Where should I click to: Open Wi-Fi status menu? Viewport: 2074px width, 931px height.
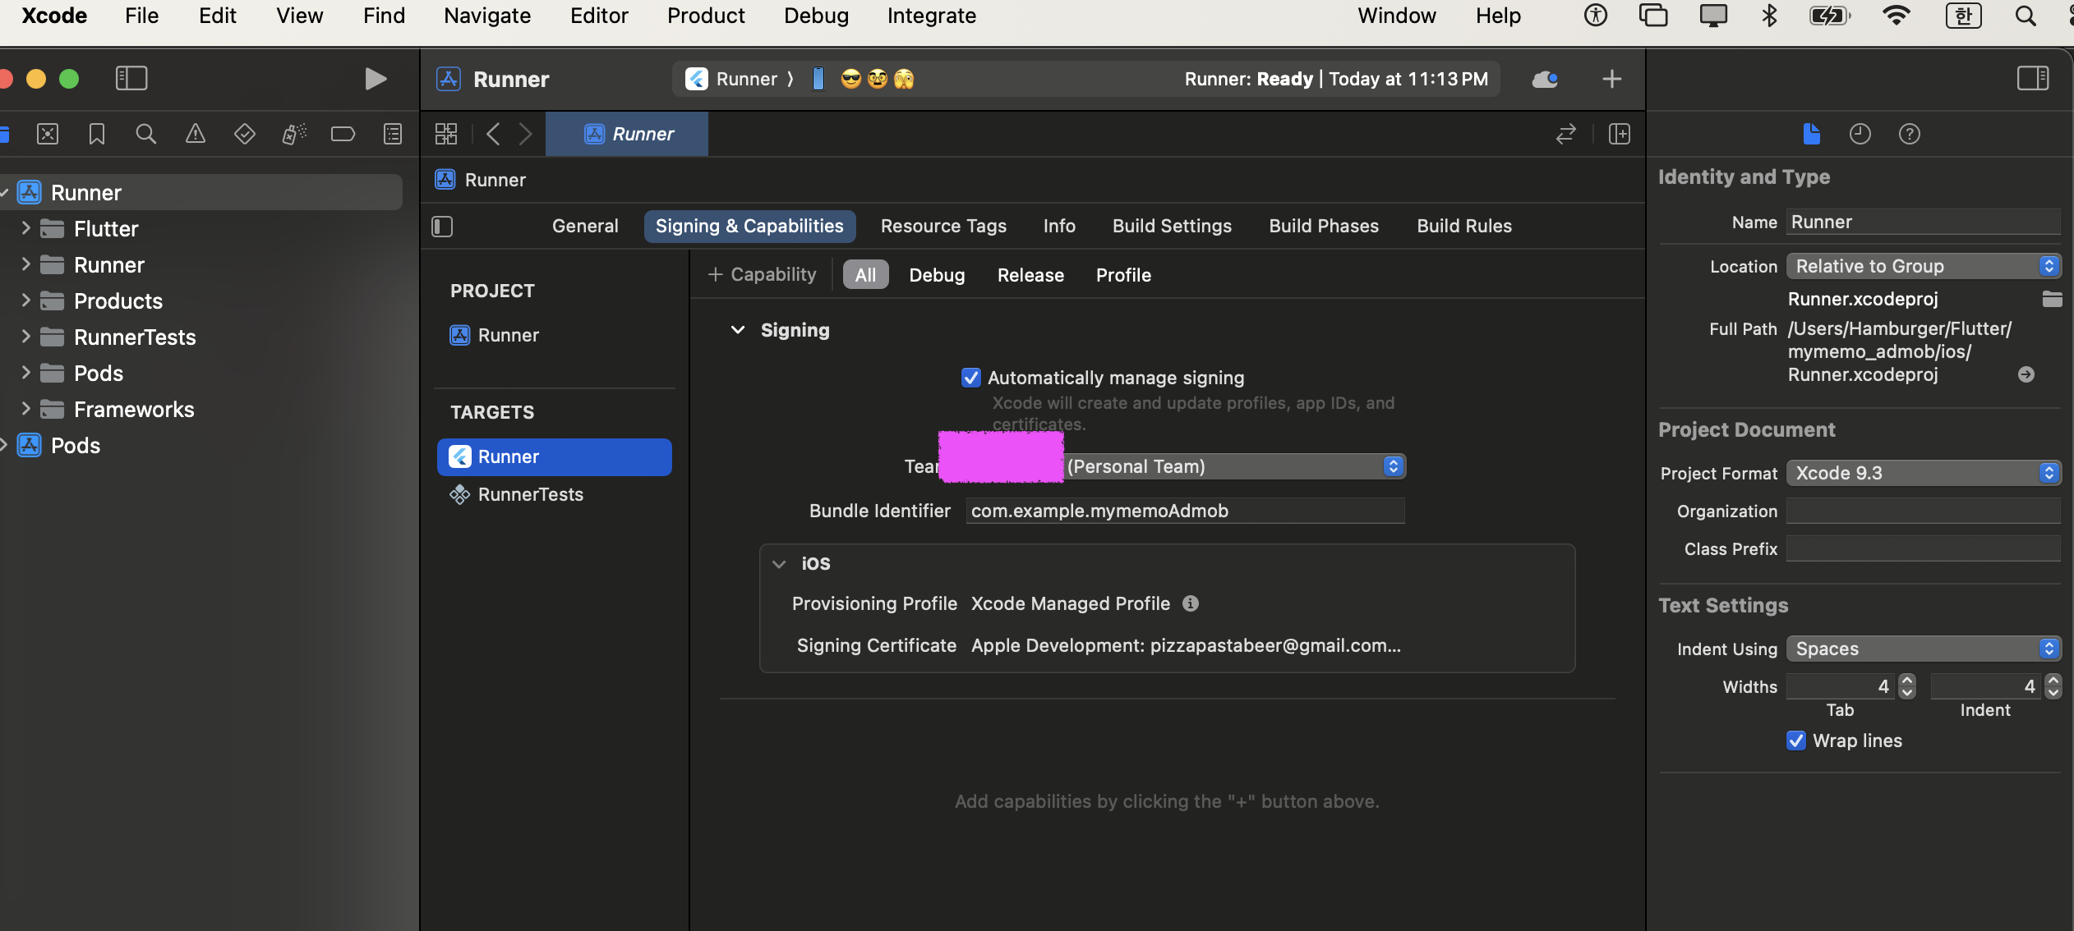(1896, 16)
